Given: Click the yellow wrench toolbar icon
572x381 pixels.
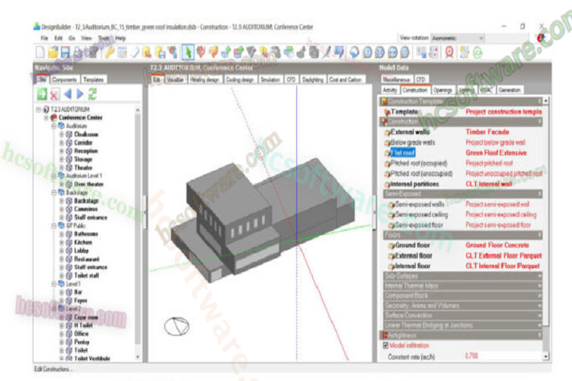Looking at the screenshot, I should coord(109,52).
